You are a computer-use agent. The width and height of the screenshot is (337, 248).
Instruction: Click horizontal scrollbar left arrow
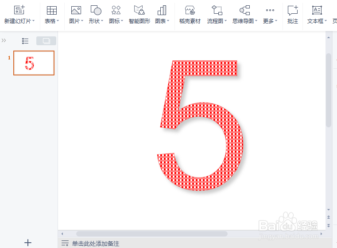(62, 234)
